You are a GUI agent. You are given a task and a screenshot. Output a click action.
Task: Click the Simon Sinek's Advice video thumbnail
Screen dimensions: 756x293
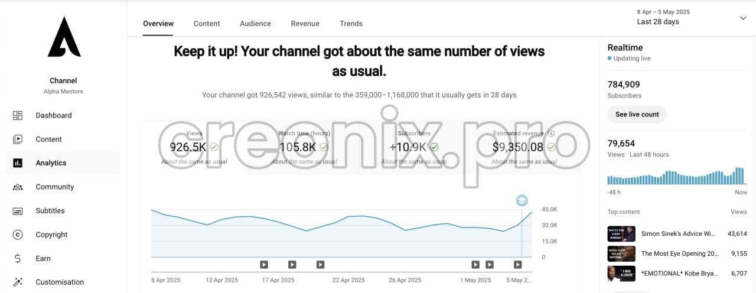pyautogui.click(x=621, y=234)
